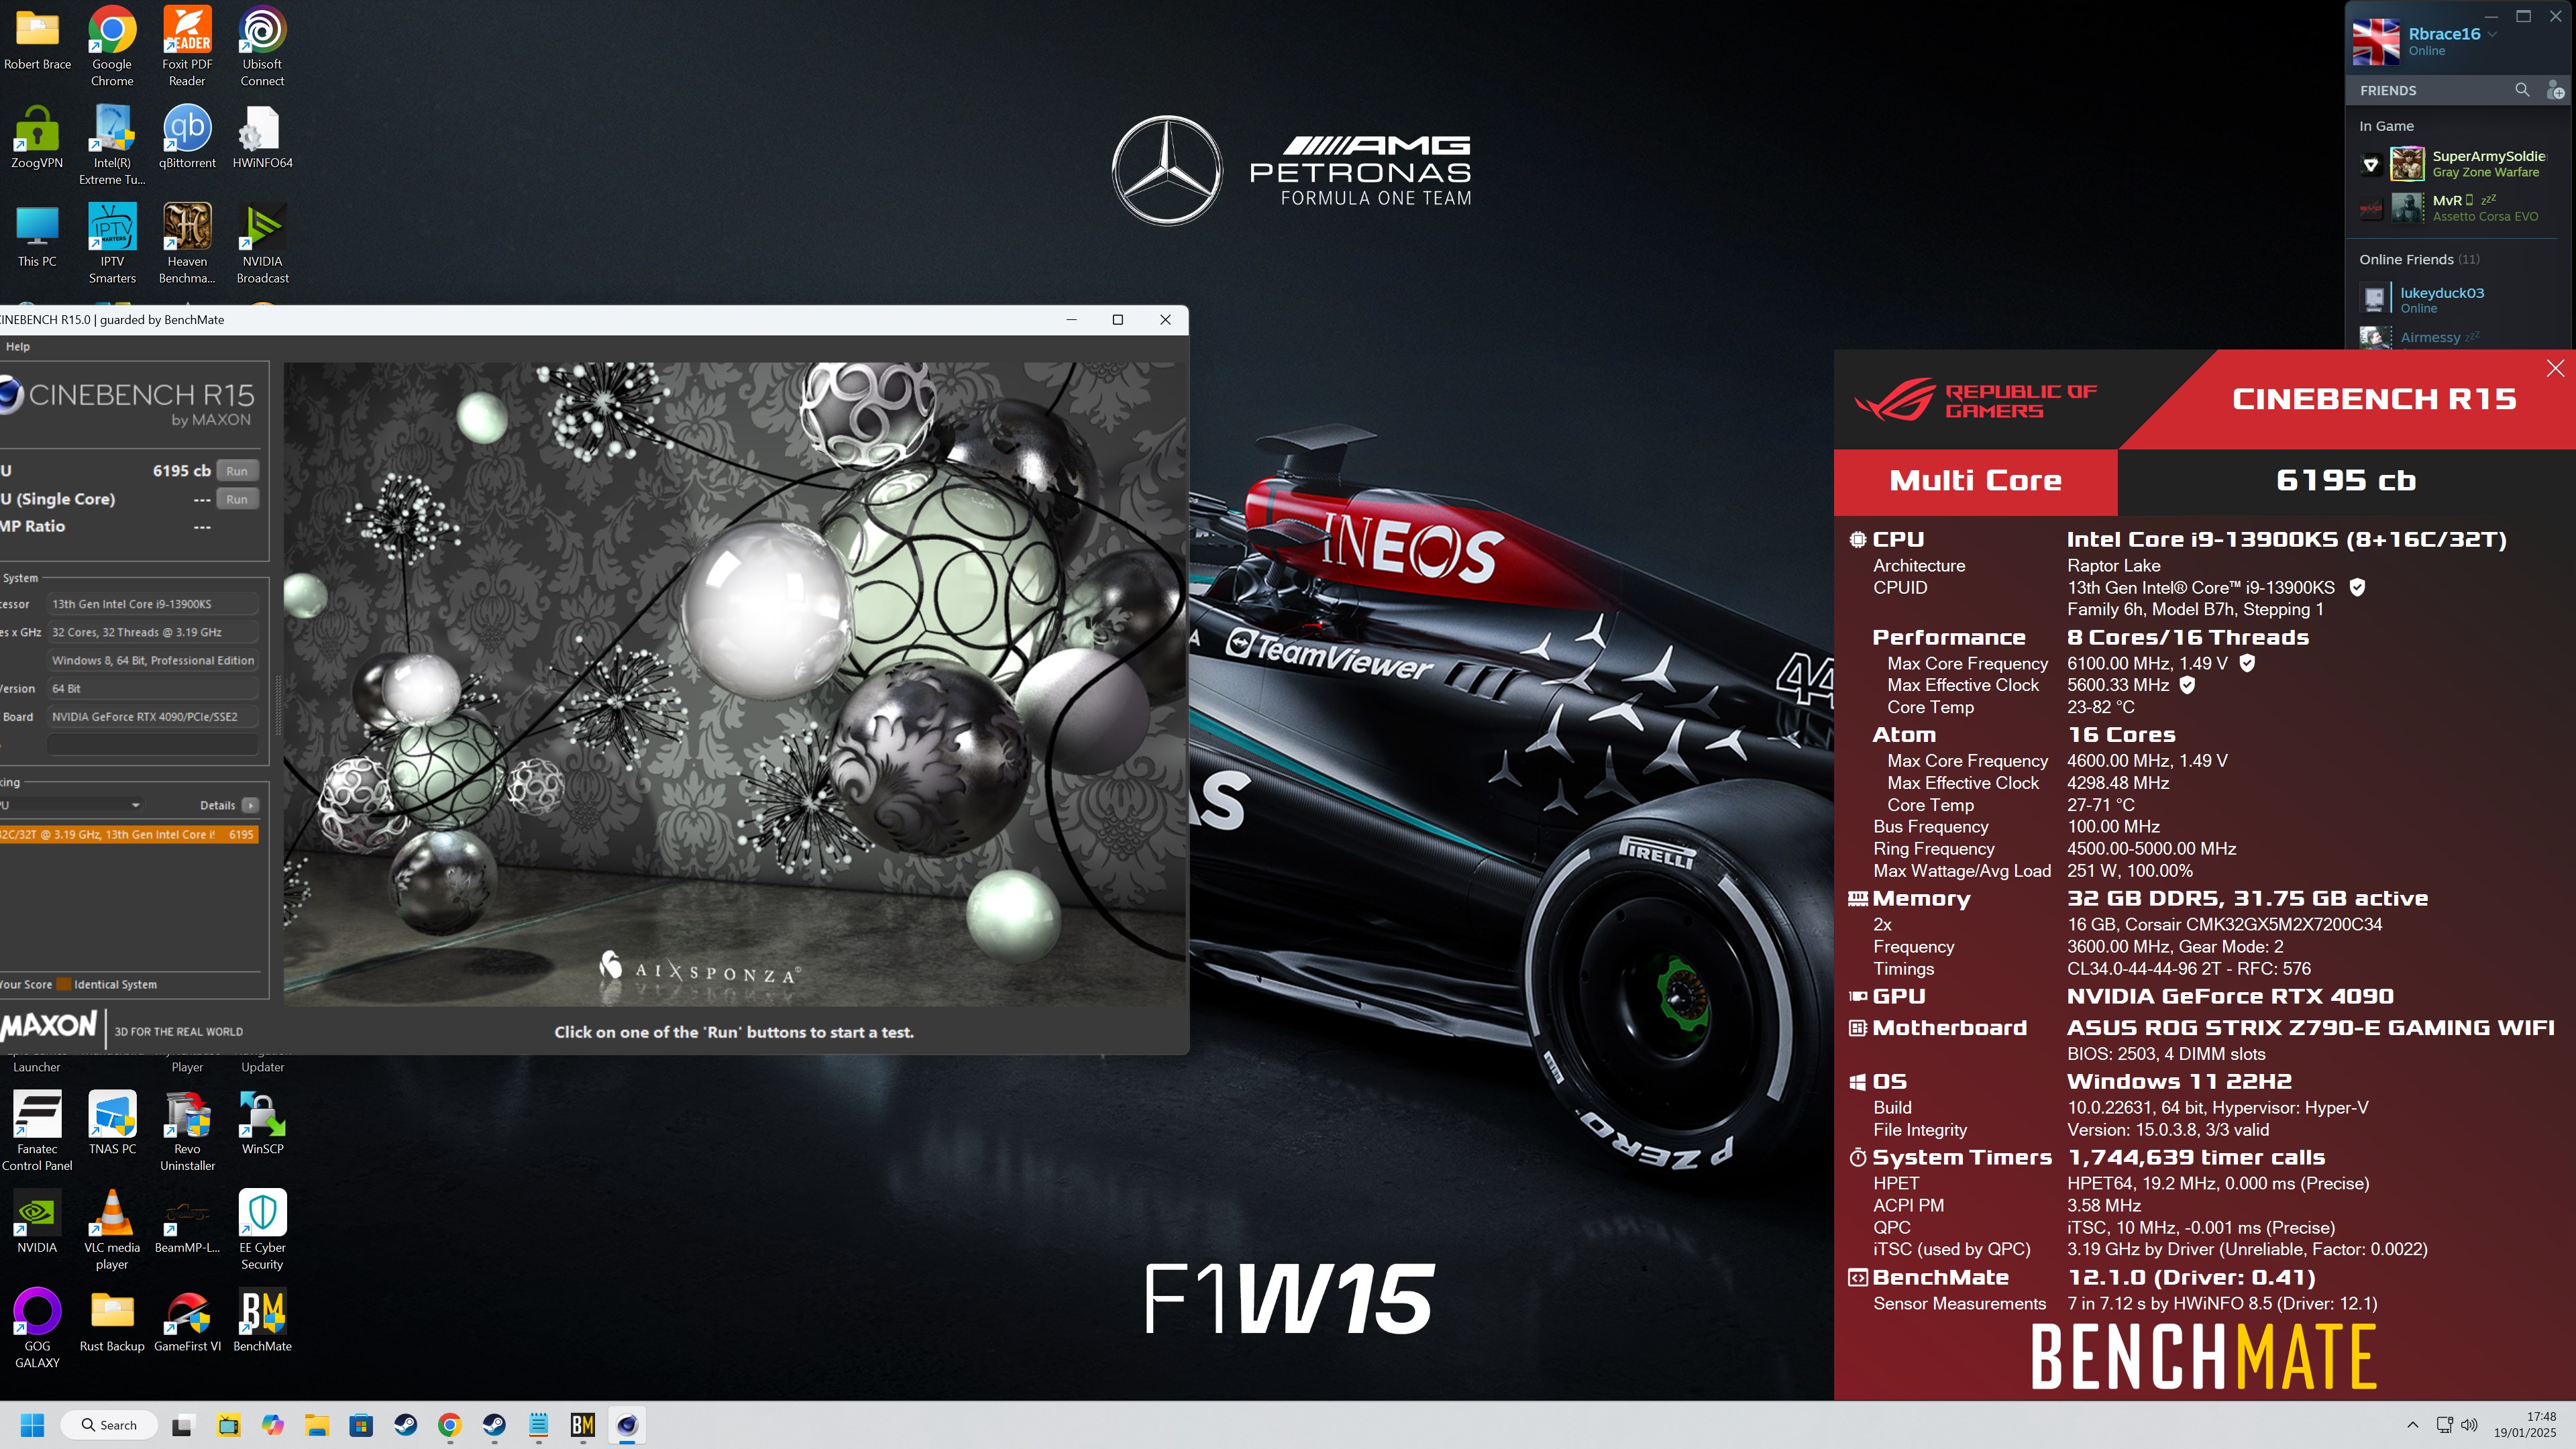Select the highlighted 6195 ranking entry
Viewport: 2576px width, 1449px height.
click(129, 834)
